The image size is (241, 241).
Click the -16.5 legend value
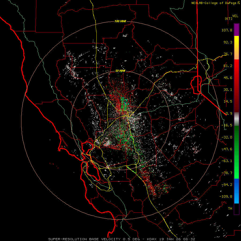(x=227, y=125)
